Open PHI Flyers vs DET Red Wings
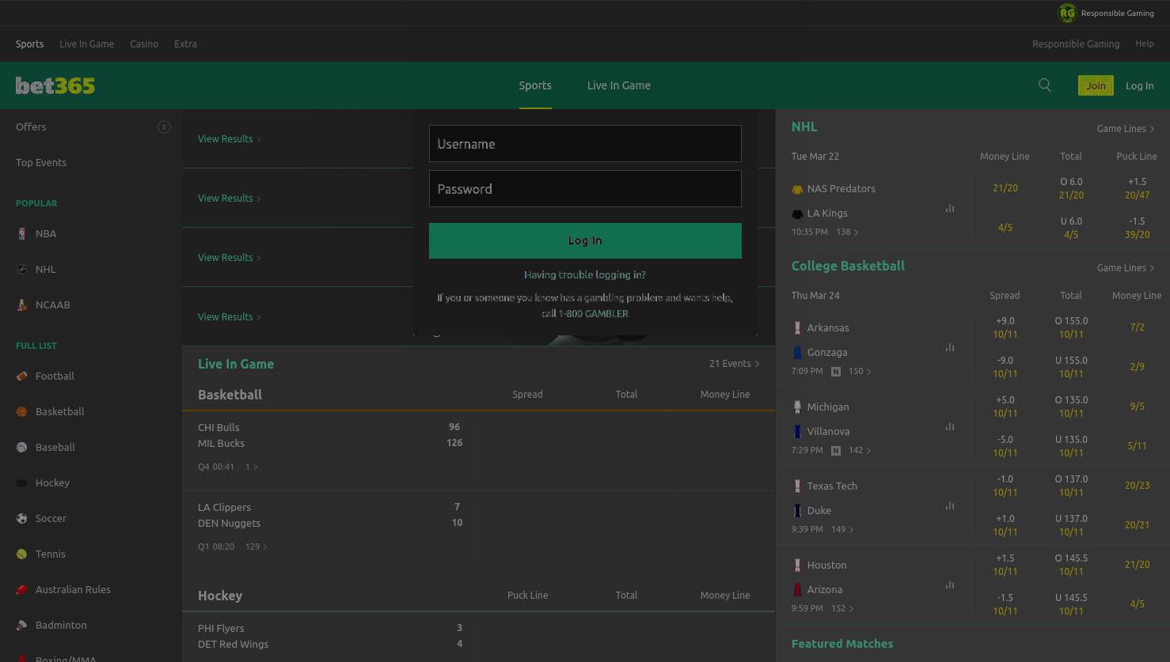Viewport: 1170px width, 662px height. (x=330, y=636)
